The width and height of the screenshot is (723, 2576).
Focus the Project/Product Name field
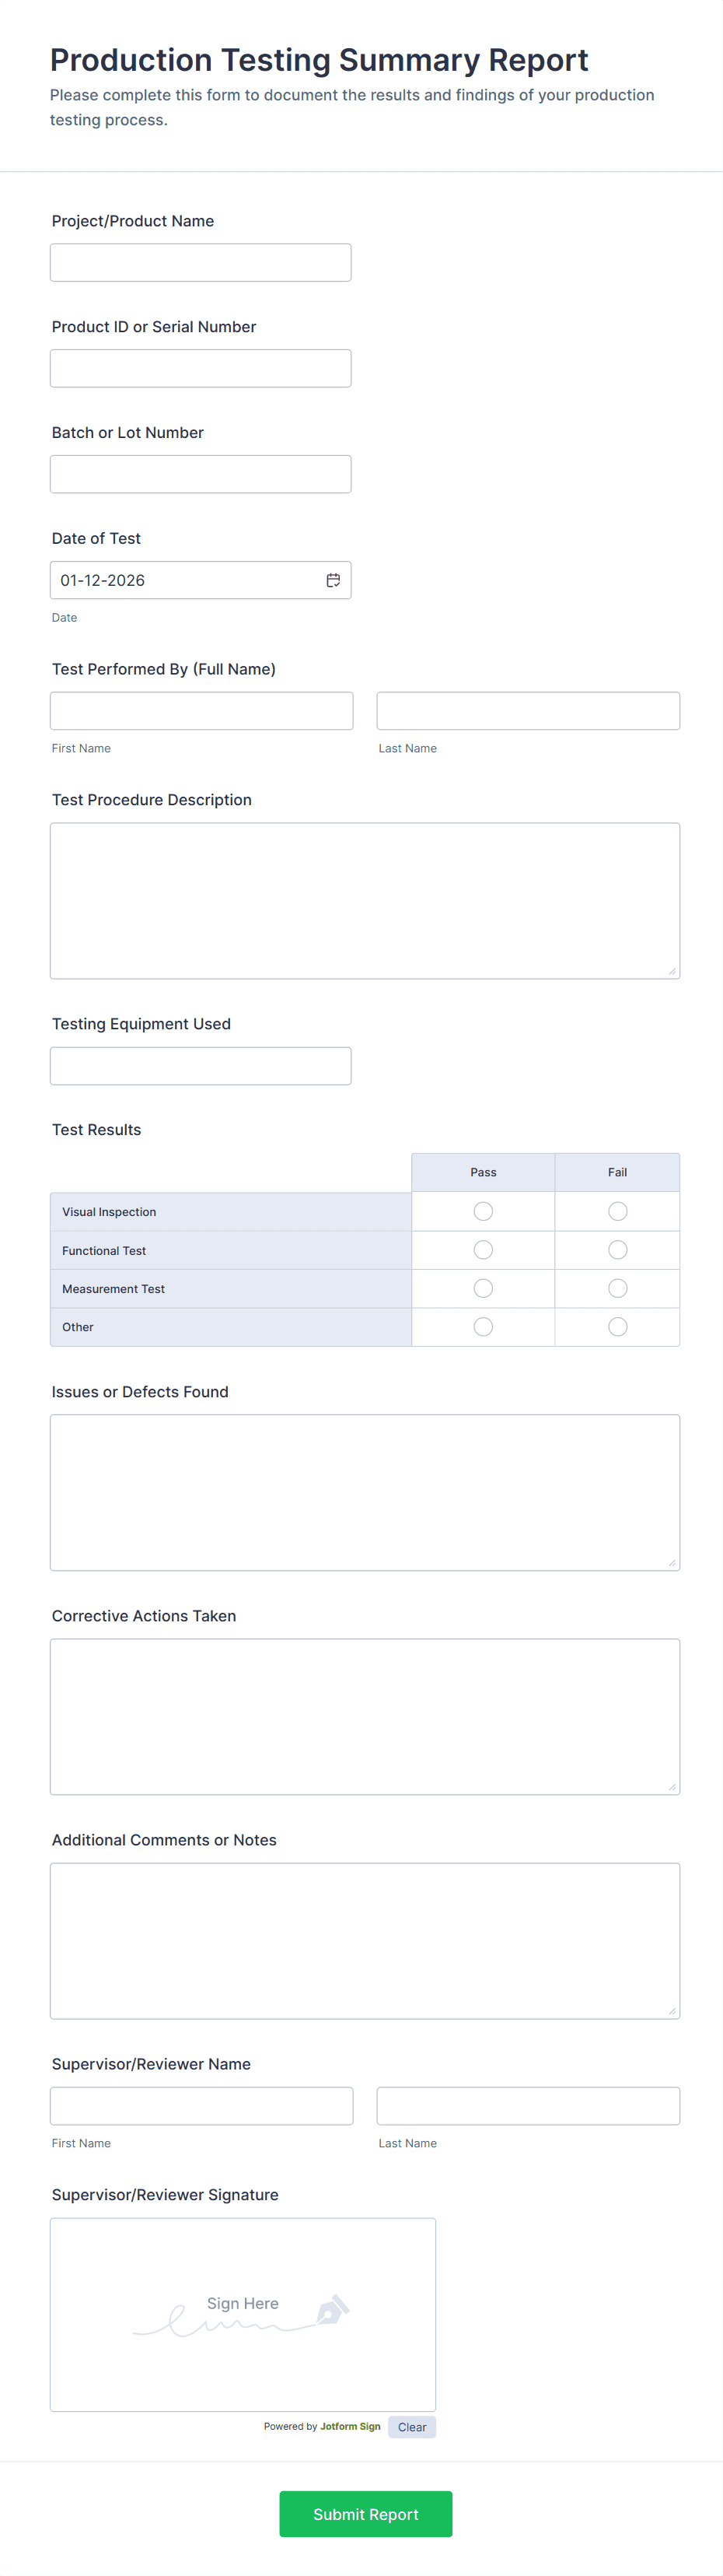[x=200, y=261]
